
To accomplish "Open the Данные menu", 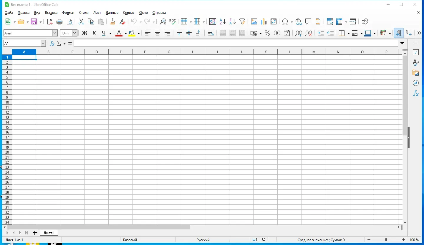I will 112,13.
